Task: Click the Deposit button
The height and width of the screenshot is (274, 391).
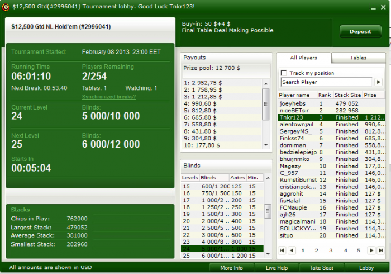Action: pos(360,31)
